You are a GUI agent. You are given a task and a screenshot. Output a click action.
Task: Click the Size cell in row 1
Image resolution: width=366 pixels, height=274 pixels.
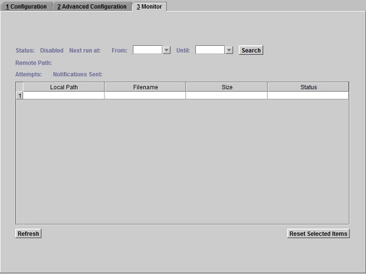(226, 96)
